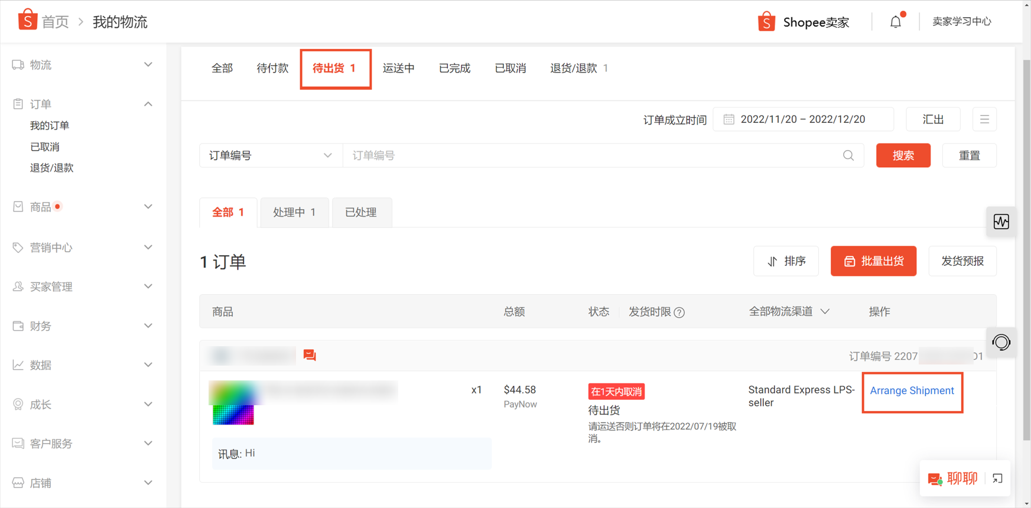Viewport: 1031px width, 508px height.
Task: Open the buyer chat icon on the order
Action: tap(310, 355)
